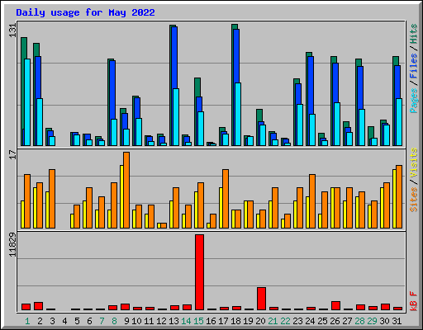Click the green "Hits" legend label
The height and width of the screenshot is (330, 423).
coord(413,34)
